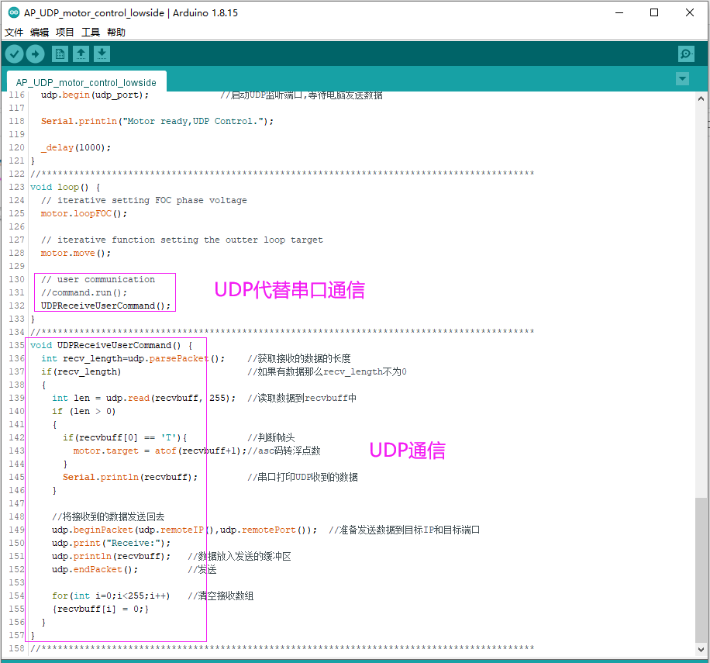Click comment '// iterative setting FOC phase voltage'
This screenshot has width=710, height=663.
coord(144,200)
